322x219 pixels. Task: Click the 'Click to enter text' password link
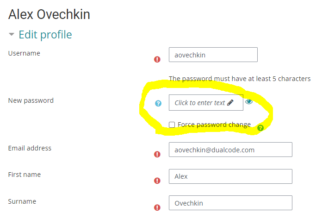[x=200, y=103]
